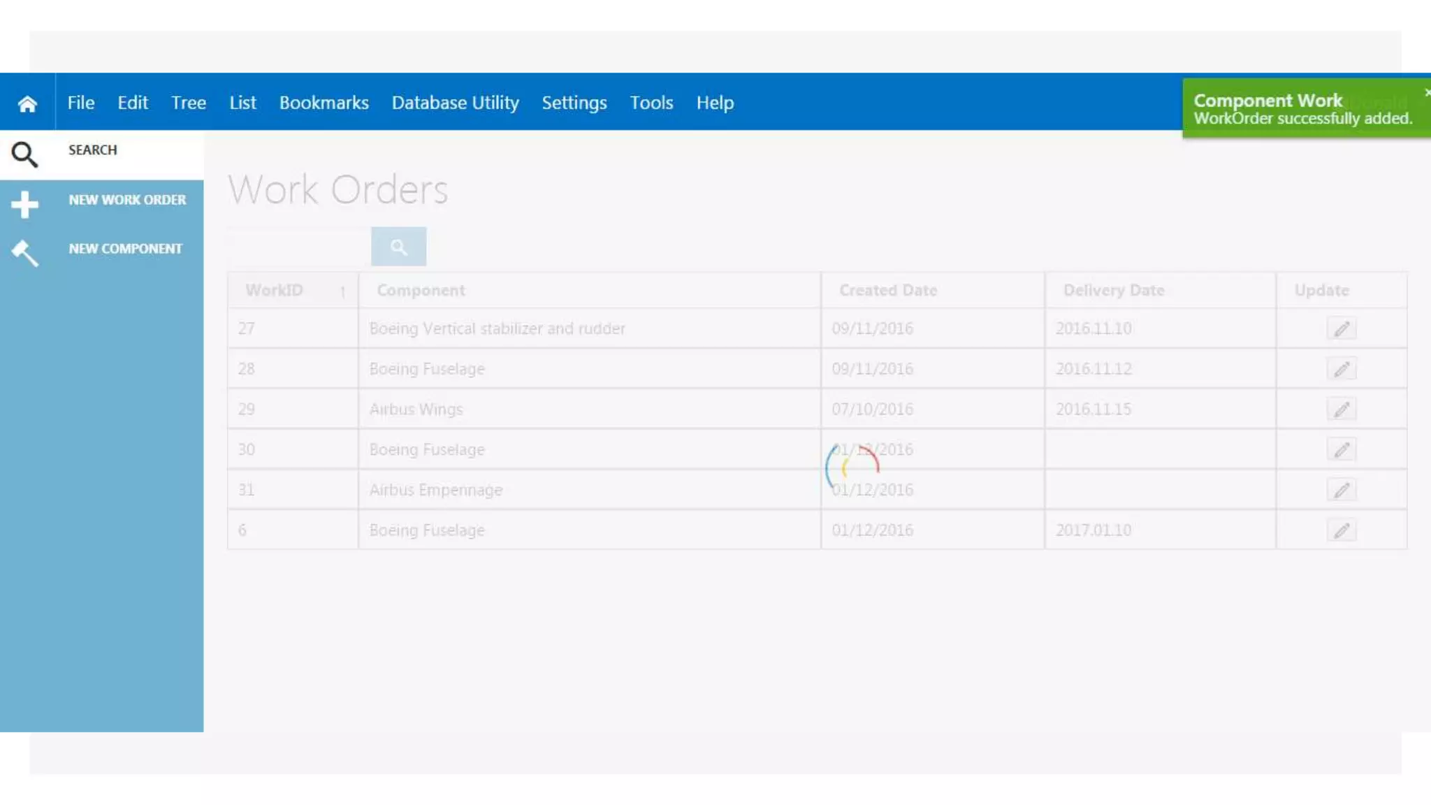Viewport: 1431px width, 805px height.
Task: Click the pencil icon for Airbus Wings row
Action: click(x=1341, y=409)
